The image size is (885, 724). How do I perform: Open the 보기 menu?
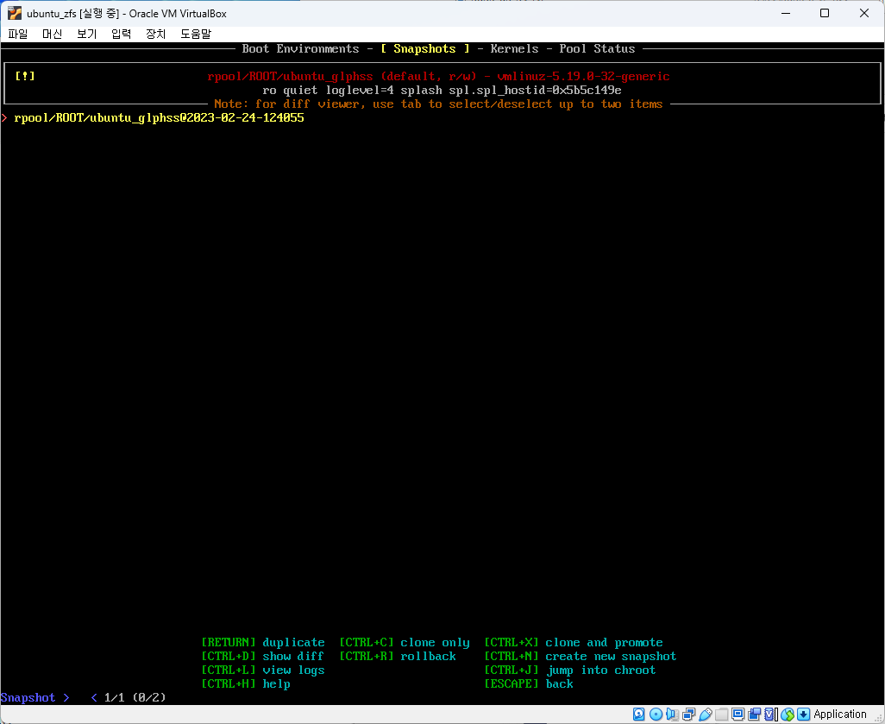tap(86, 34)
